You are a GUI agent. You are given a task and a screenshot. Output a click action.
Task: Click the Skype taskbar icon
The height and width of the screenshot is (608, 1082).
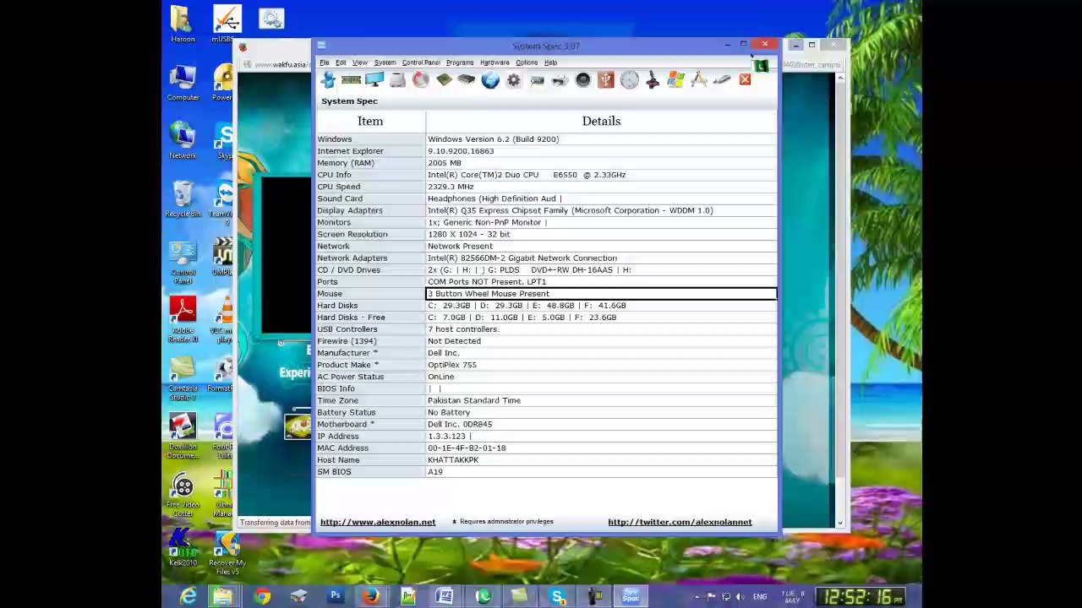click(557, 597)
